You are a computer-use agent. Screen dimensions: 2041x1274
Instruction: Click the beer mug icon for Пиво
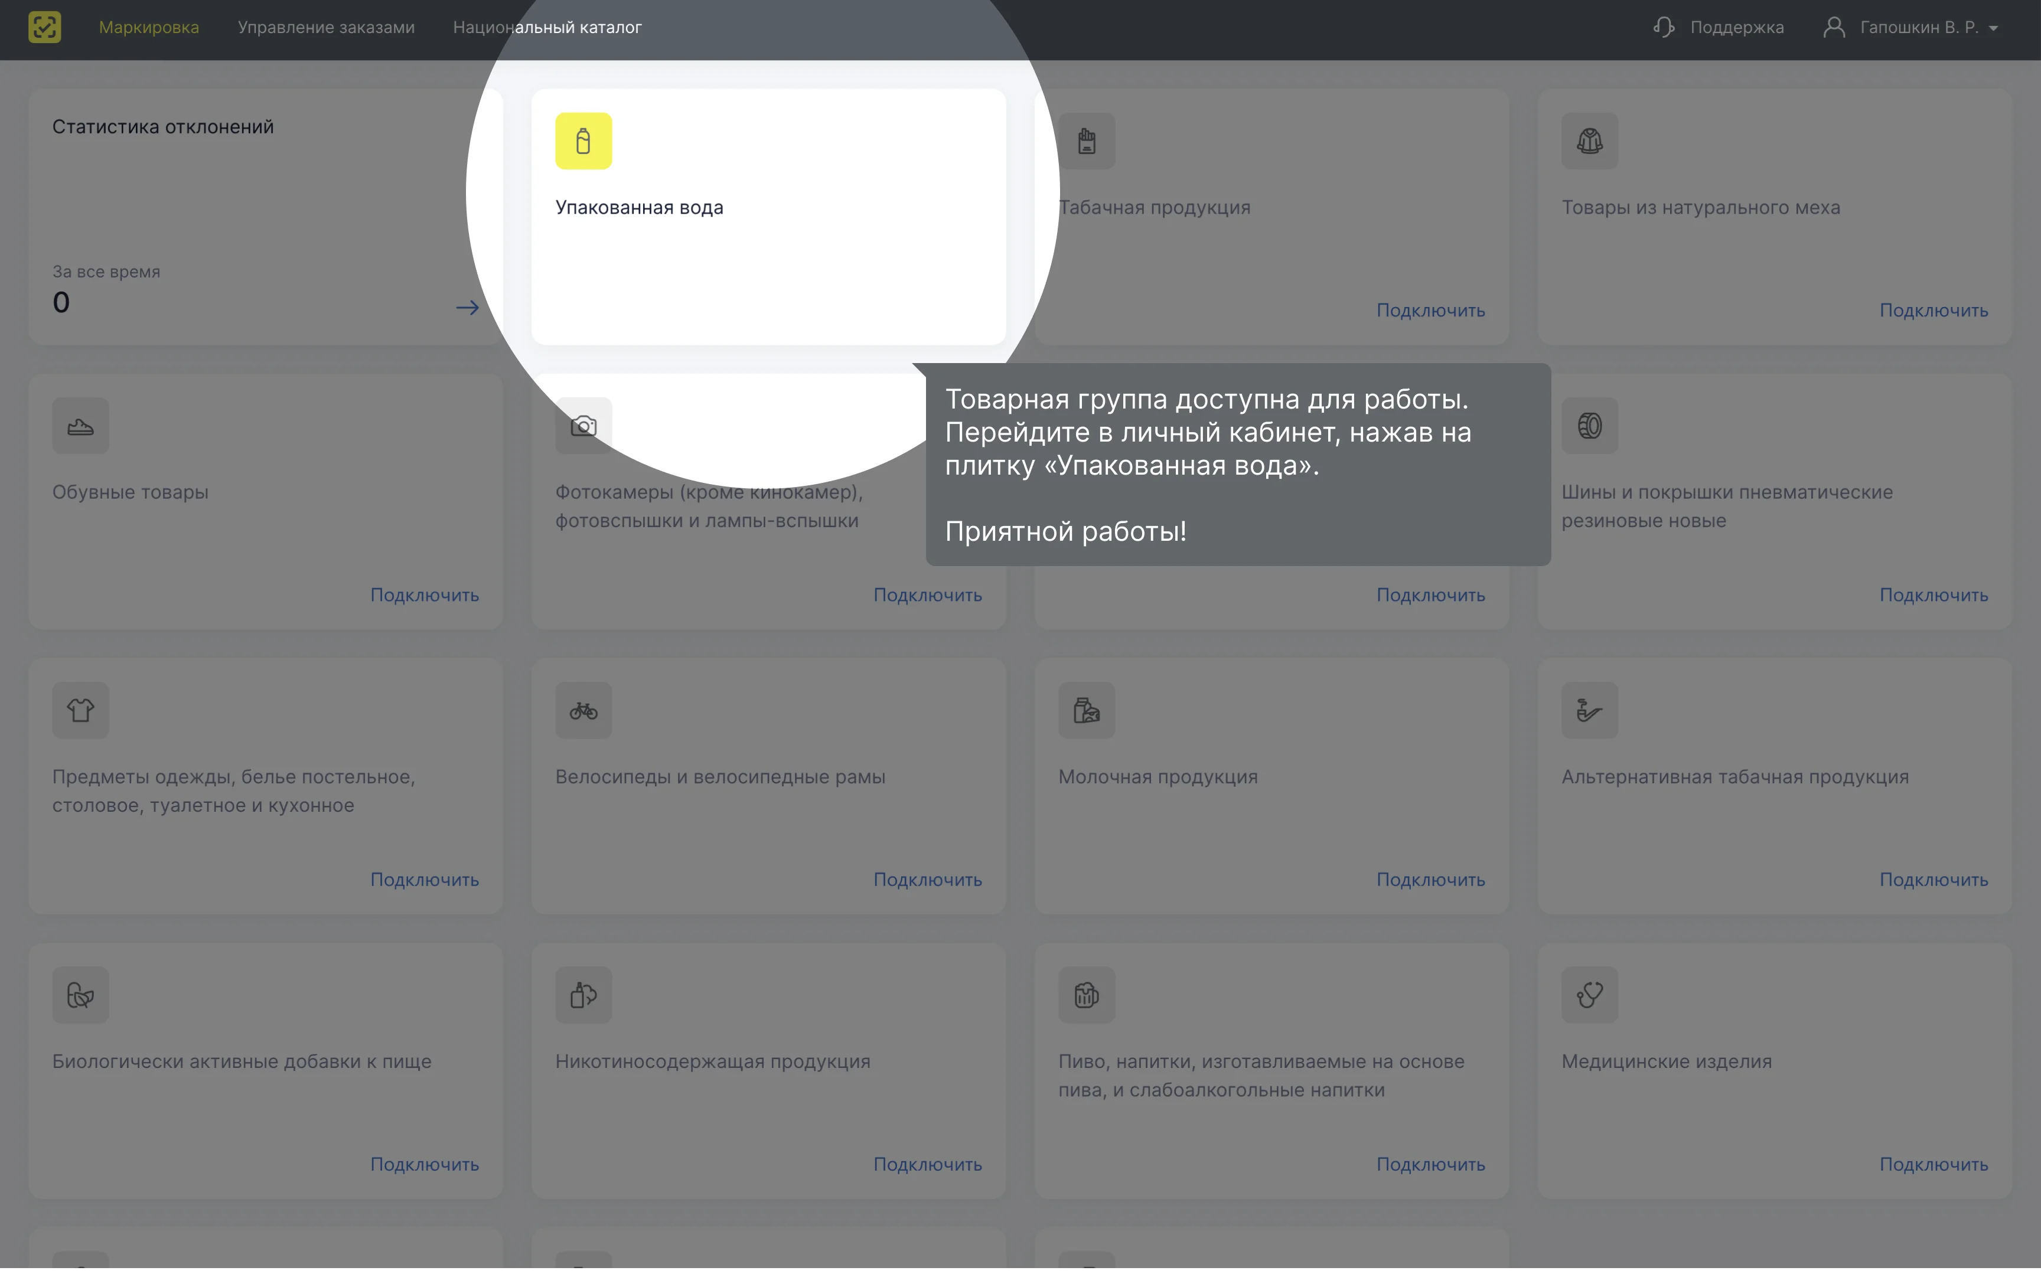[x=1087, y=995]
